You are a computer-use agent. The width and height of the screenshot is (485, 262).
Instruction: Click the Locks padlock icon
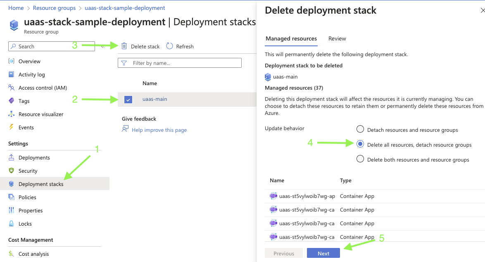[12, 224]
